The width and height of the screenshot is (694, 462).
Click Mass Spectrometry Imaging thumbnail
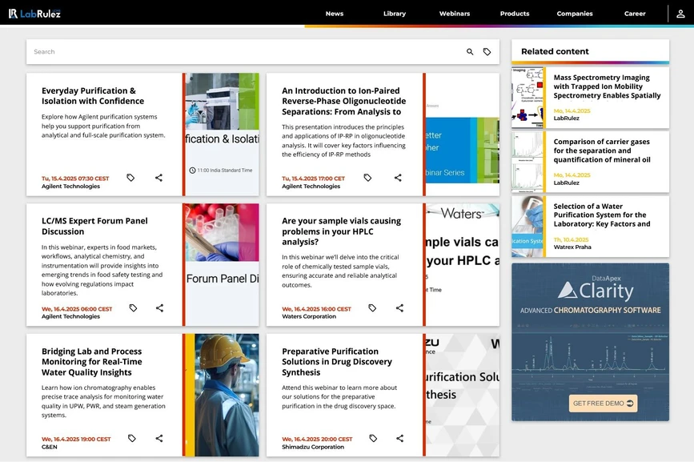coord(528,98)
